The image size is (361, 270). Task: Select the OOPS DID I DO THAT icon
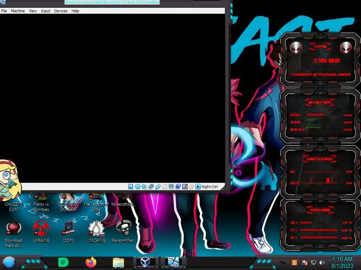pyautogui.click(x=68, y=202)
